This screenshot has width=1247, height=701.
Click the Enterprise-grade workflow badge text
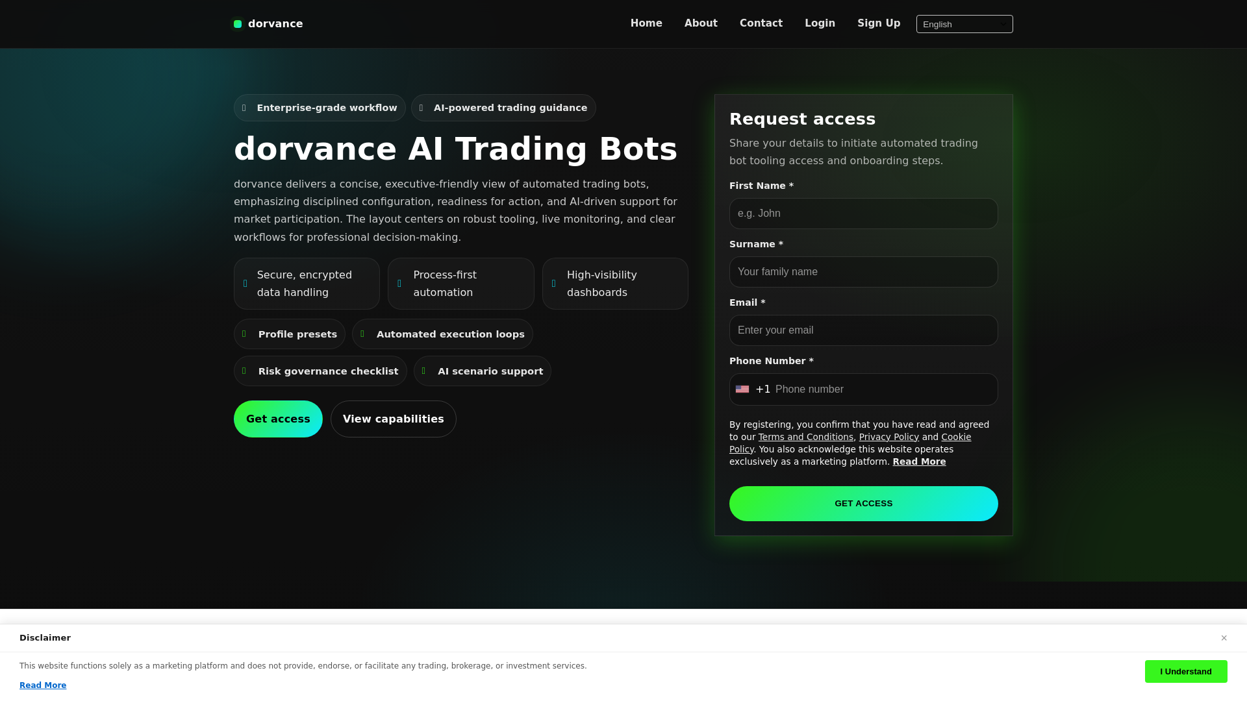(327, 108)
